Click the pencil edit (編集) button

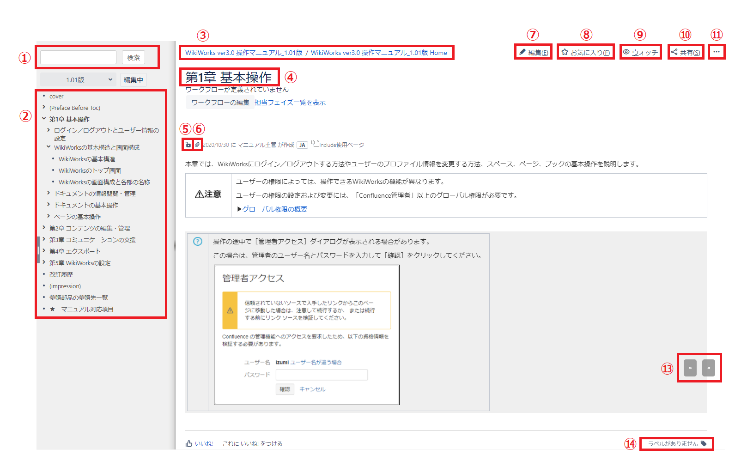point(534,52)
